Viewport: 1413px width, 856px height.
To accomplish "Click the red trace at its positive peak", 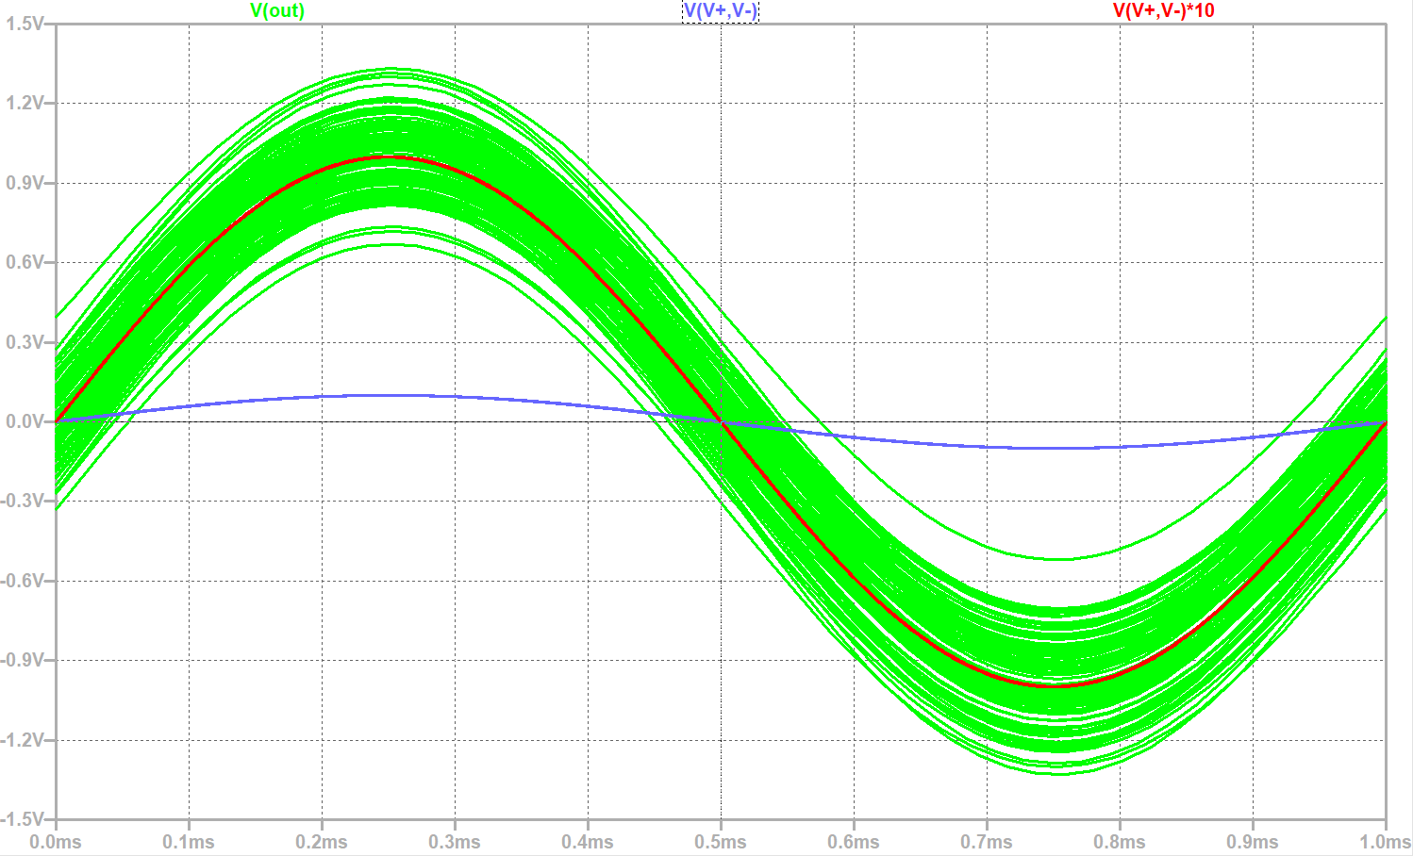I will pyautogui.click(x=389, y=157).
